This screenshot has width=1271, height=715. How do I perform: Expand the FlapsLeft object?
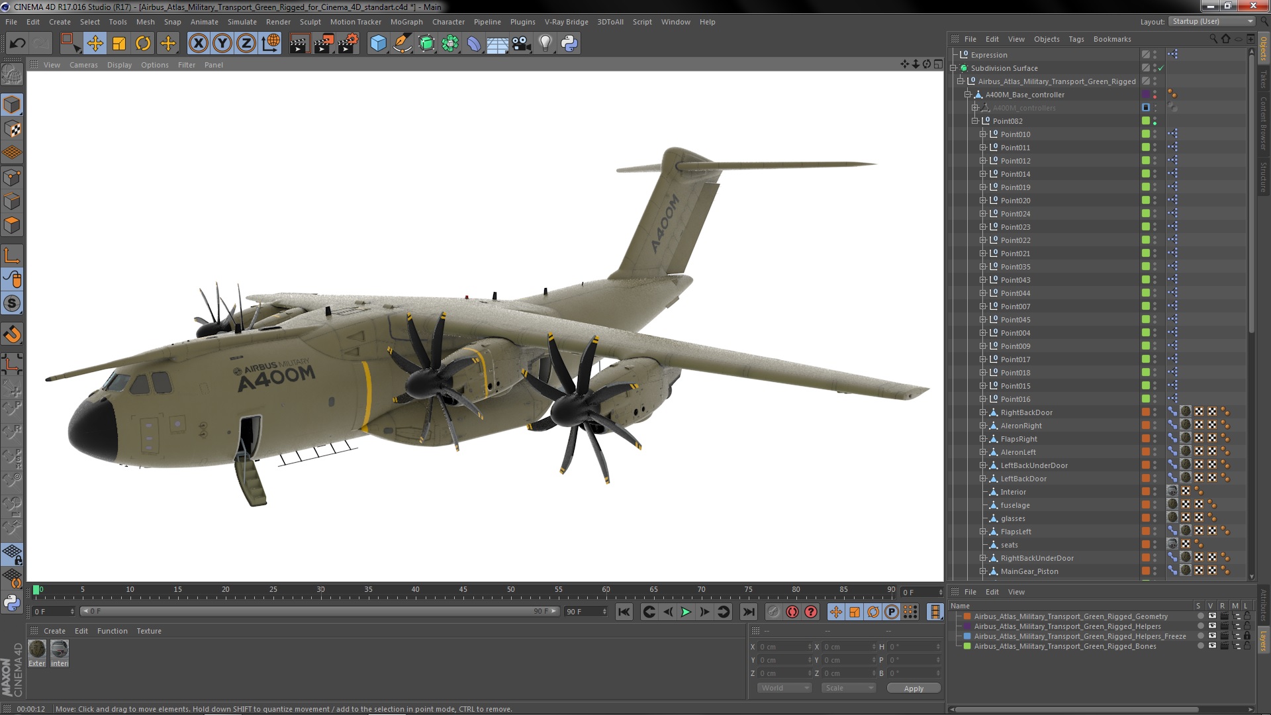983,532
